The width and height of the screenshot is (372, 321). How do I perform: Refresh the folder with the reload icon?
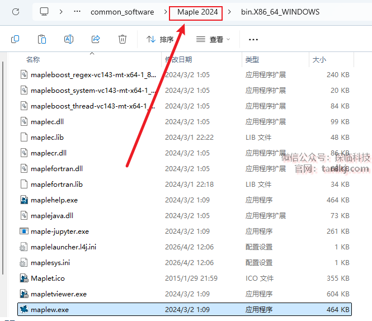click(16, 12)
